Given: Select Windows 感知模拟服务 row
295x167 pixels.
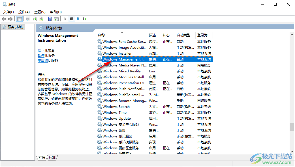Looking at the screenshot, I should point(155,142).
